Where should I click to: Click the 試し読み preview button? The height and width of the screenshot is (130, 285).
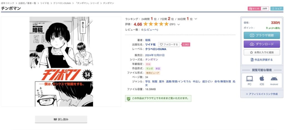click(x=61, y=119)
